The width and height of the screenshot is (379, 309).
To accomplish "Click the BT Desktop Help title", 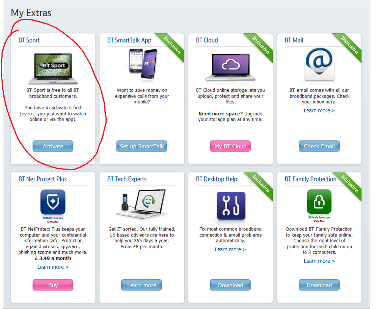I will 217,179.
